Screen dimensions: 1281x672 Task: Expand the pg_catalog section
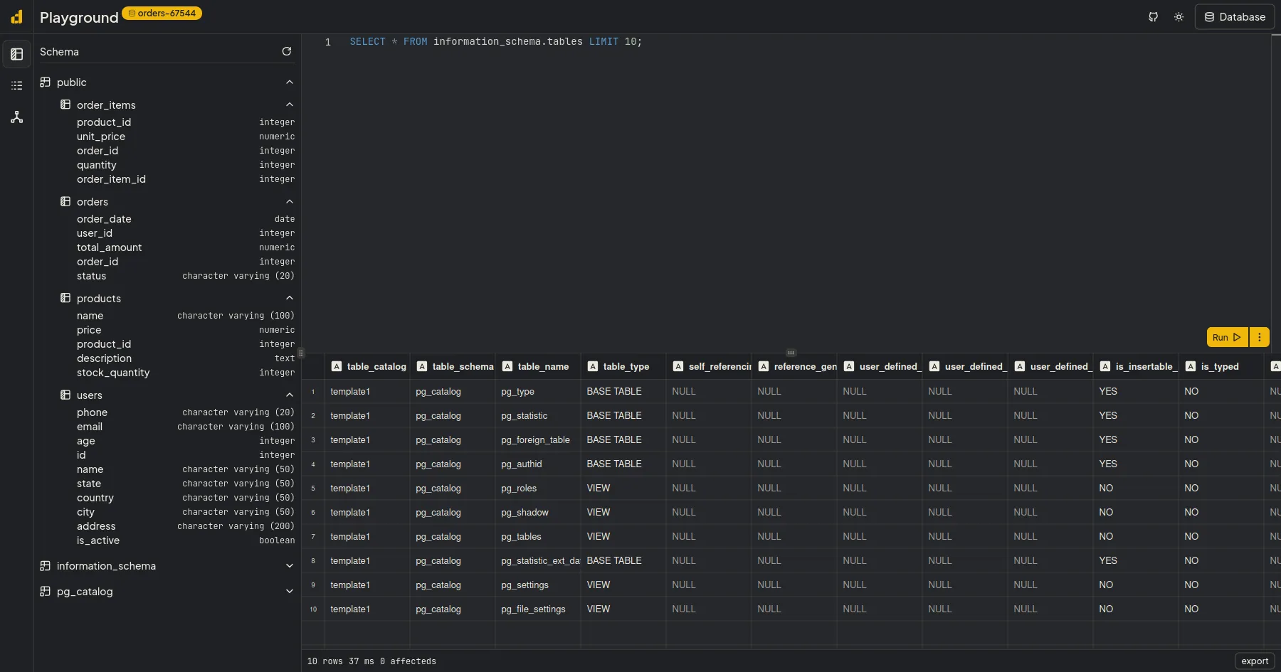pos(290,591)
